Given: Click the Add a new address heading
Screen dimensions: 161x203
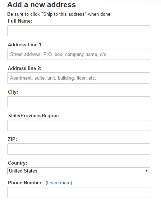Looking at the screenshot, I should 42,5.
